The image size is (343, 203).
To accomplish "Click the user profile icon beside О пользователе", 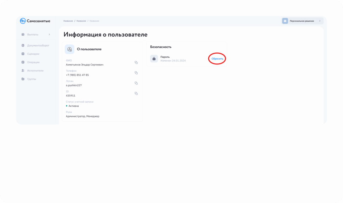I will (70, 49).
